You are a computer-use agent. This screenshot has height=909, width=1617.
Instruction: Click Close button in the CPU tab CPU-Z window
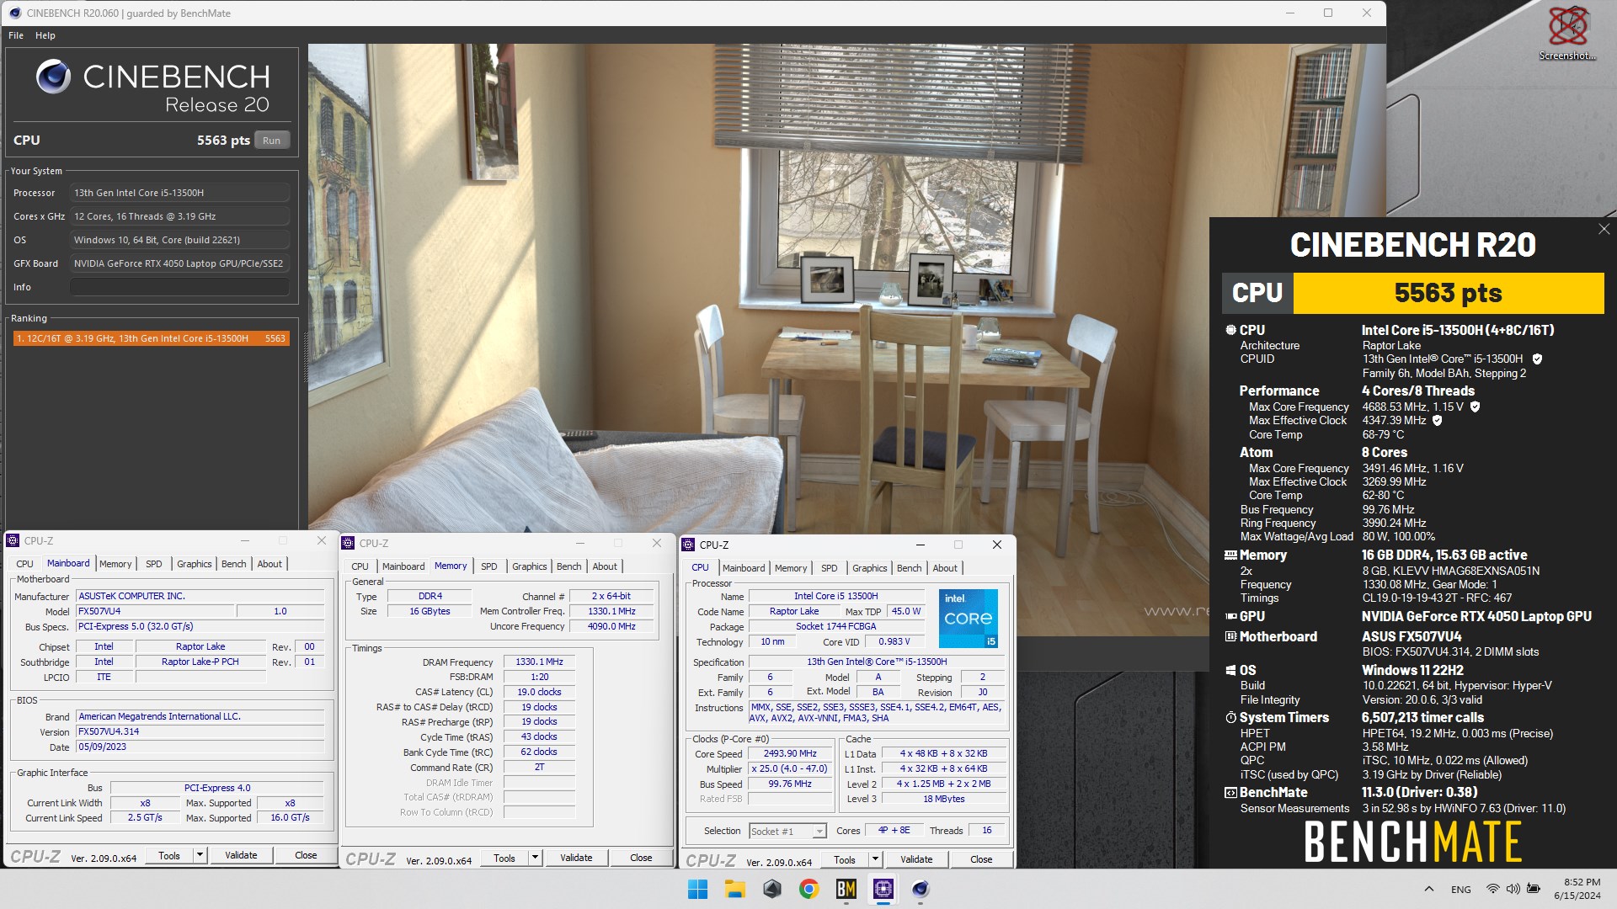tap(981, 859)
